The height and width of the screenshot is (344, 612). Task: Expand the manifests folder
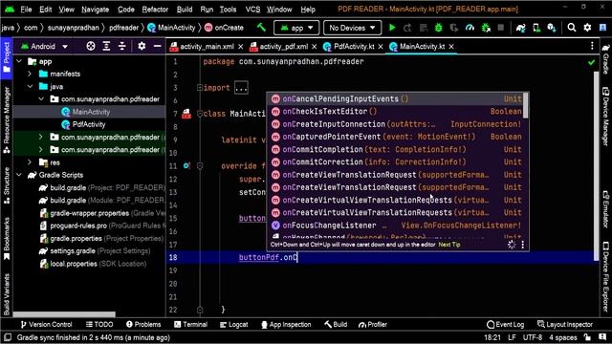(x=30, y=74)
